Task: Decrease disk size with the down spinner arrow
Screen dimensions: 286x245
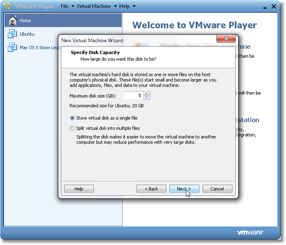Action: click(146, 97)
